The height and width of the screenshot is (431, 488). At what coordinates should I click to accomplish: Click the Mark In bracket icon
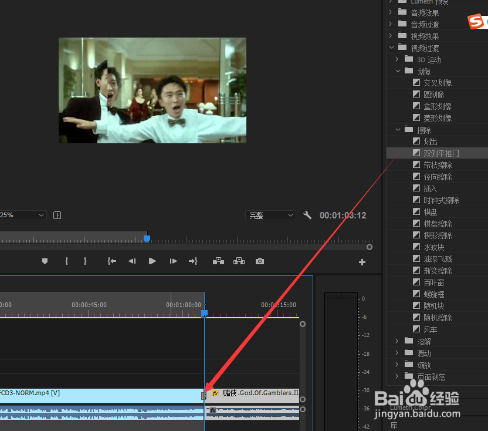[x=66, y=261]
